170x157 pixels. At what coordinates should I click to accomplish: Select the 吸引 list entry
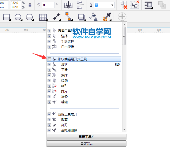tap(84, 86)
